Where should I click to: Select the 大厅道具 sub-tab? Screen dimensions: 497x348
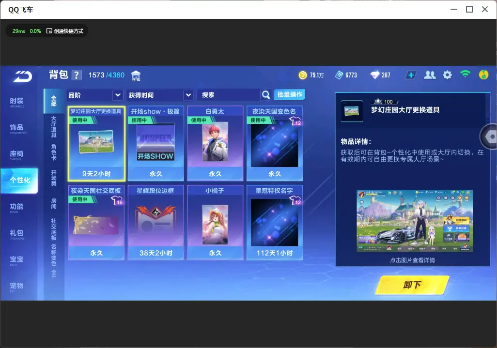pyautogui.click(x=54, y=127)
